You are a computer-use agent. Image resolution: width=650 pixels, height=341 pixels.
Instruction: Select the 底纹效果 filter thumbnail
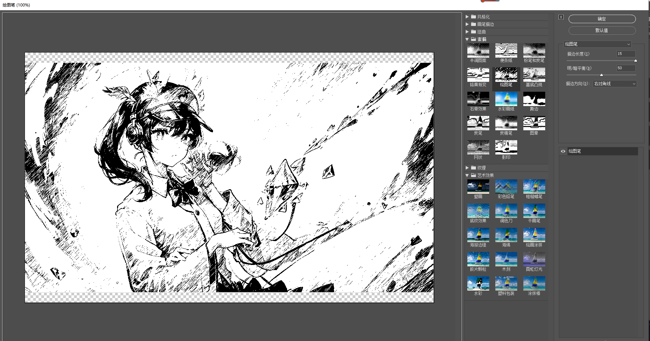pos(478,211)
